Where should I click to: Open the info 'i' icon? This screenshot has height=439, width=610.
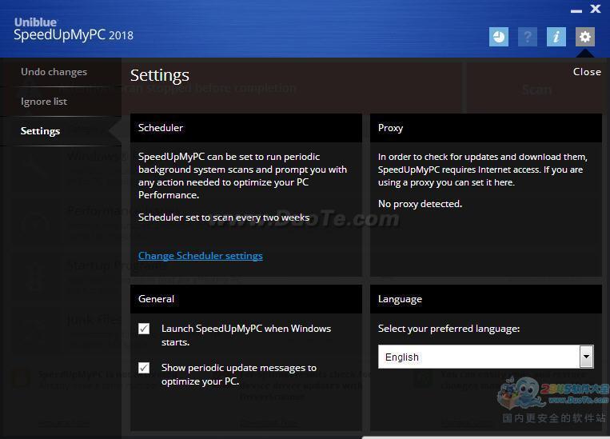point(556,37)
